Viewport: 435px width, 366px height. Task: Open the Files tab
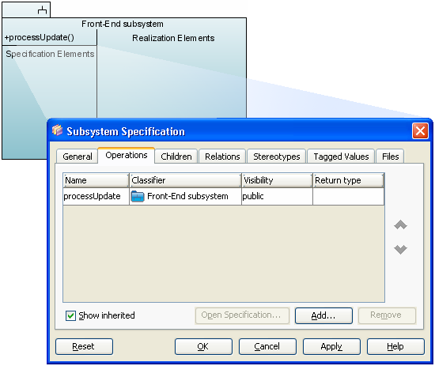pyautogui.click(x=390, y=157)
